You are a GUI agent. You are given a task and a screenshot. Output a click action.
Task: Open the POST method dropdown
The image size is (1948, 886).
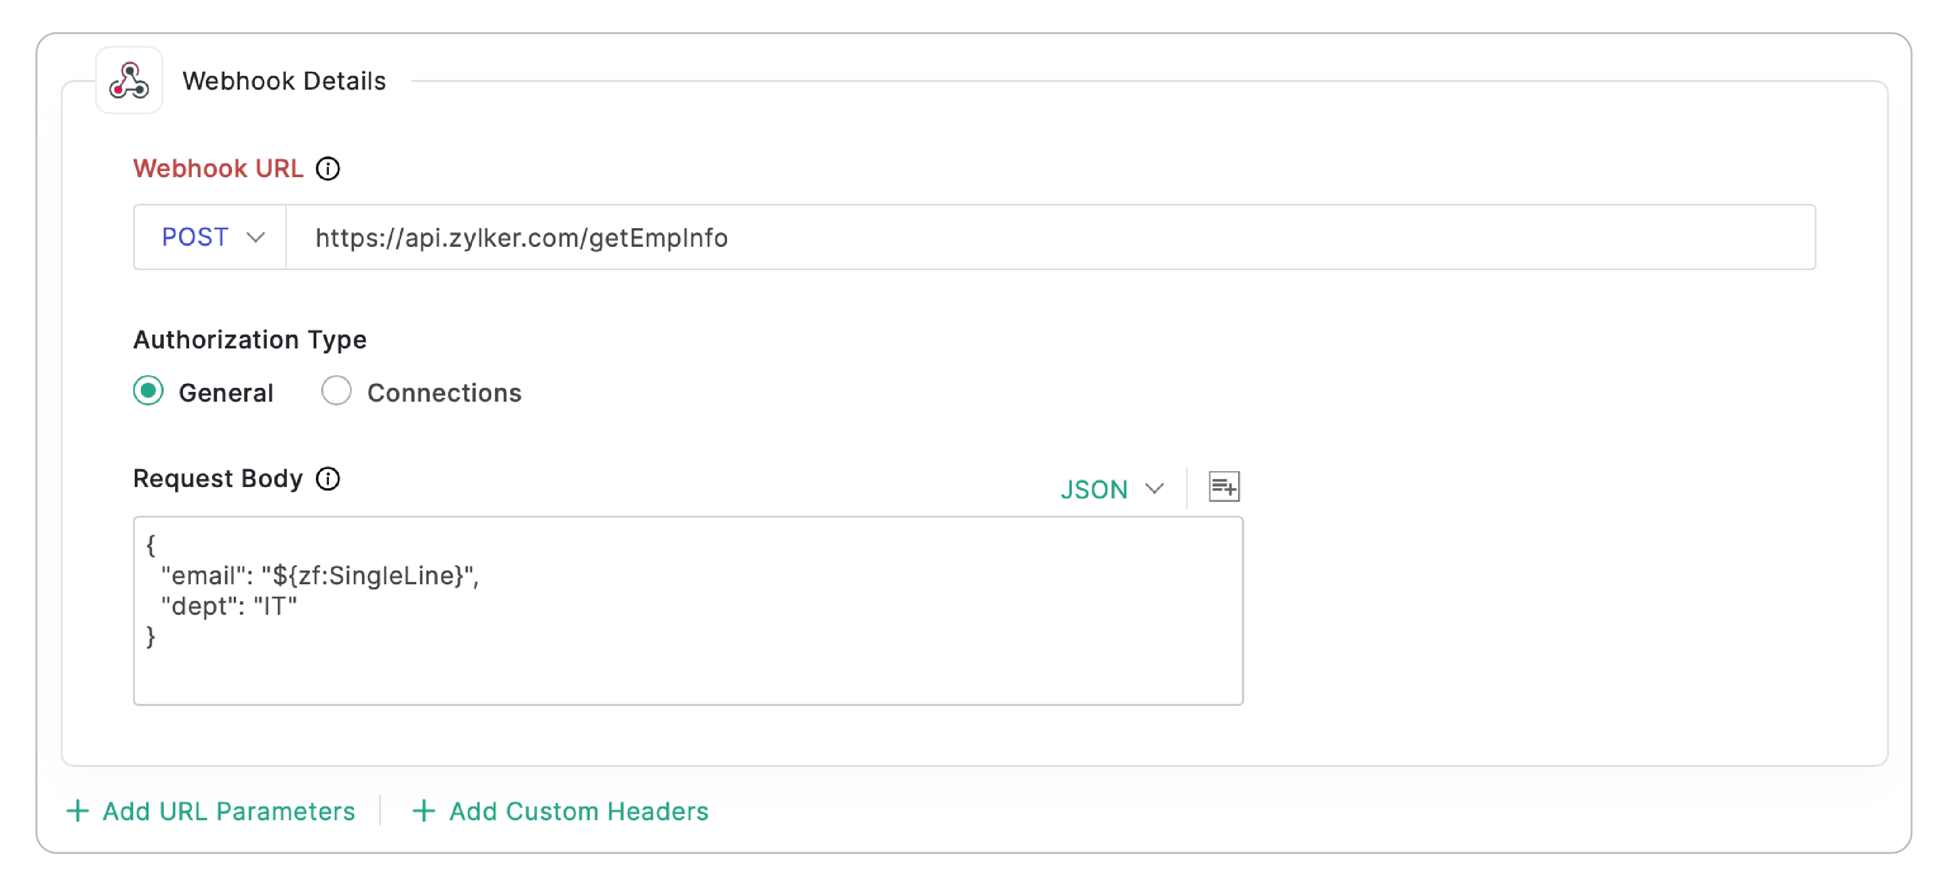[x=197, y=238]
